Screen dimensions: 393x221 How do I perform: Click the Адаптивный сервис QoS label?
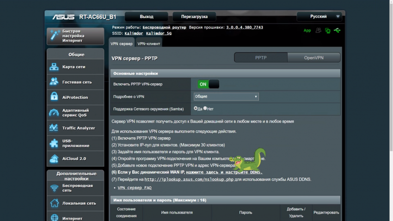click(x=75, y=113)
